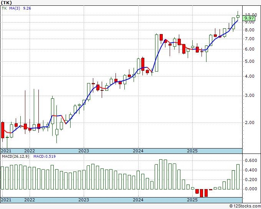
Task: Select the 2025 label on the MACD timeline
Action: click(192, 200)
